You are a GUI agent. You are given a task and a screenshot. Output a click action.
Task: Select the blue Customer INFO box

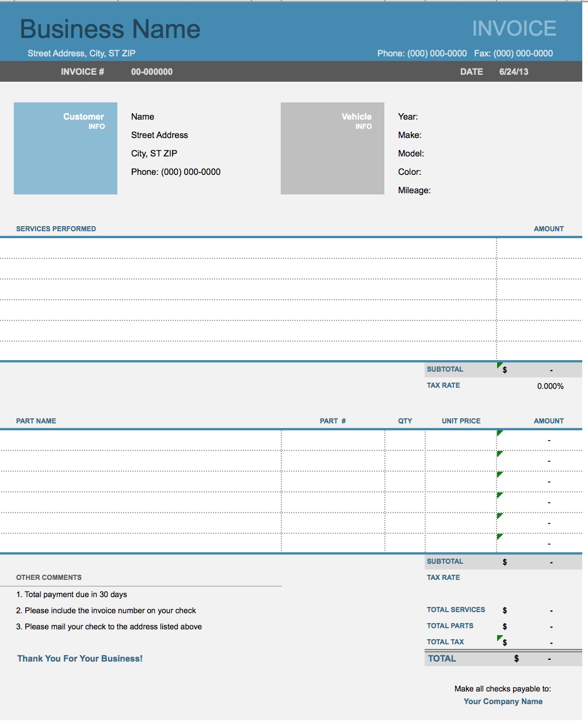tap(66, 148)
